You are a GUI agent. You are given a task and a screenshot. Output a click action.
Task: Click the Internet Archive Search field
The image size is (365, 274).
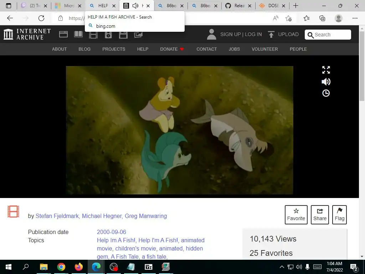328,35
